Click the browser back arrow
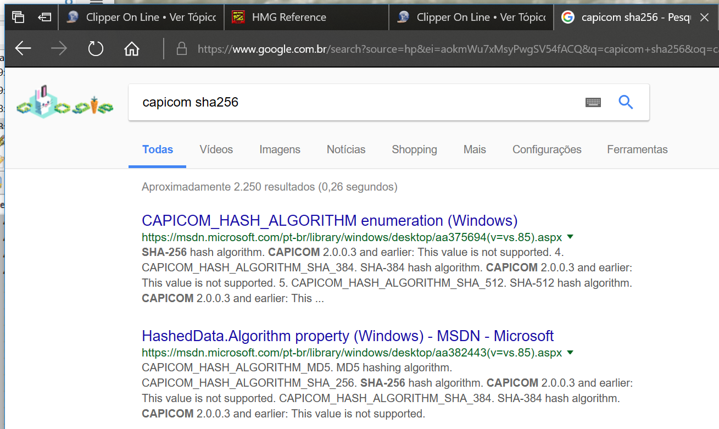The width and height of the screenshot is (719, 429). (x=23, y=49)
